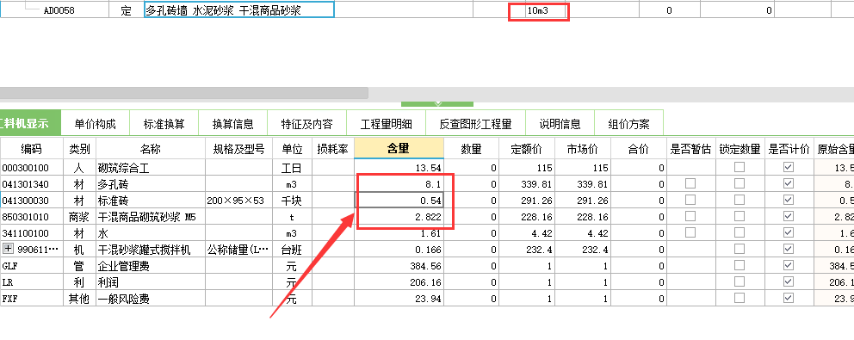This screenshot has height=340, width=854.
Task: Select the 1.61 含量 cell for 水
Action: (x=399, y=233)
